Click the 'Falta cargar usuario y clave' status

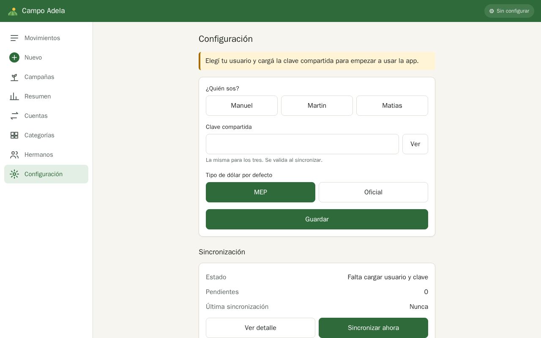[x=388, y=277]
